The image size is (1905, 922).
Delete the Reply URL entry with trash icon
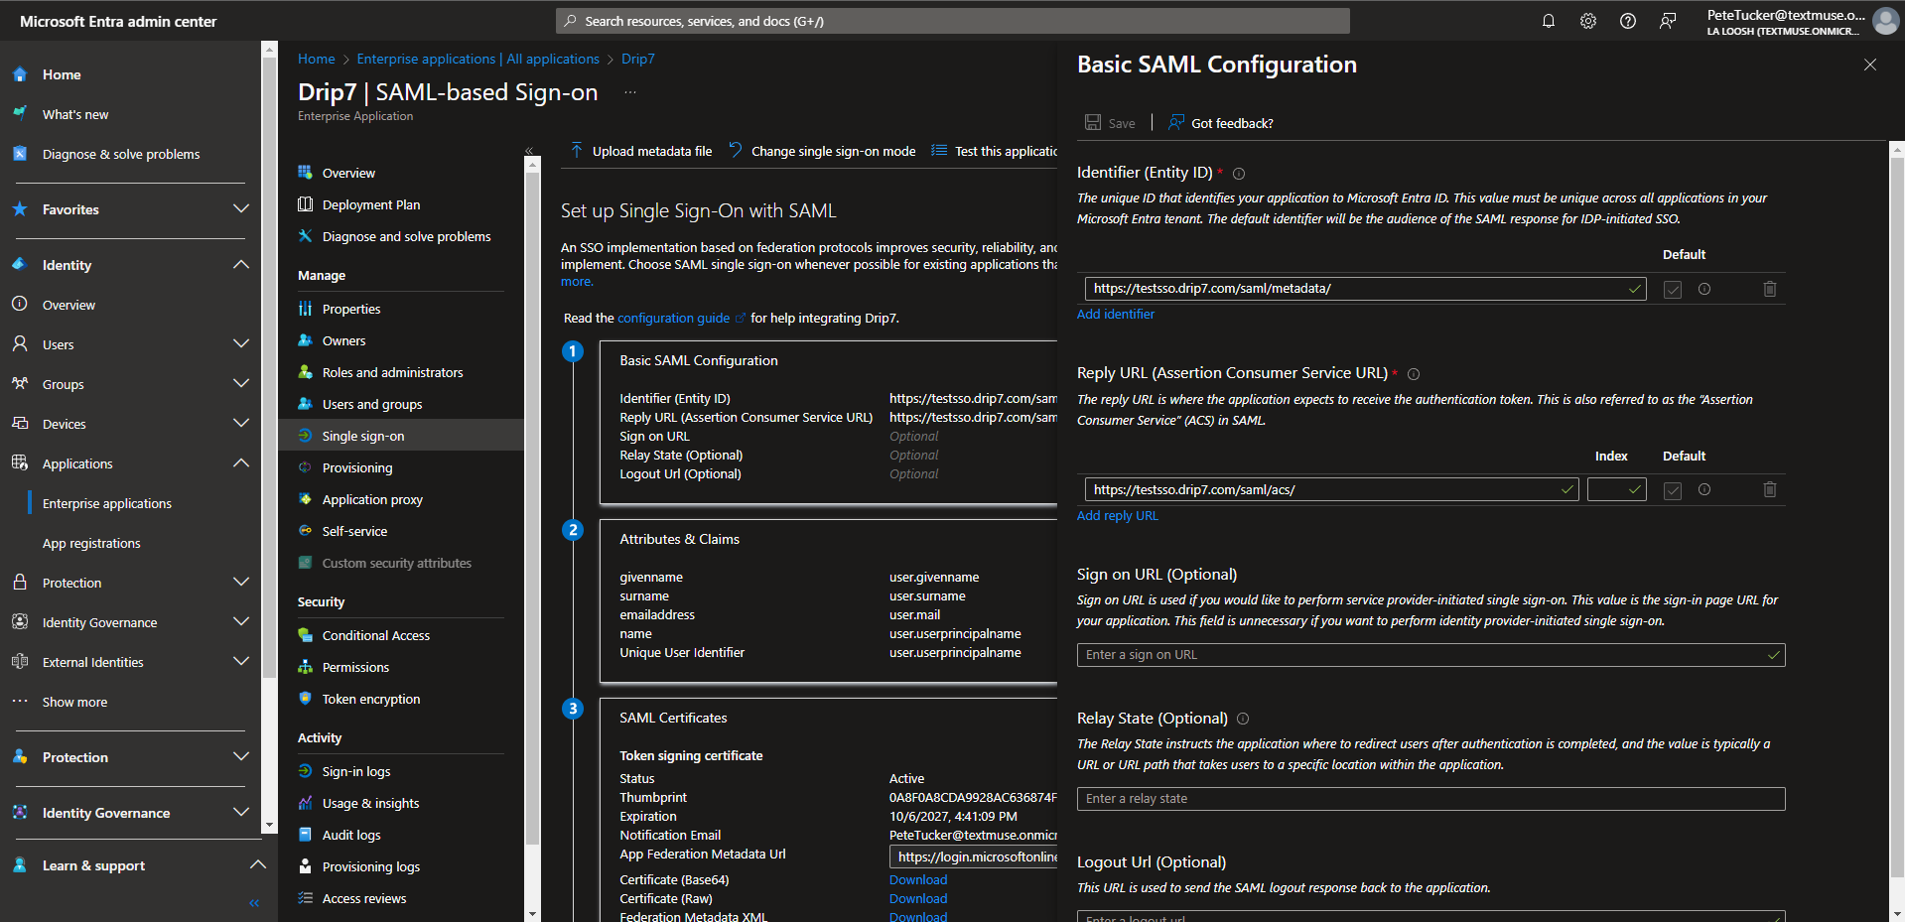[1770, 489]
